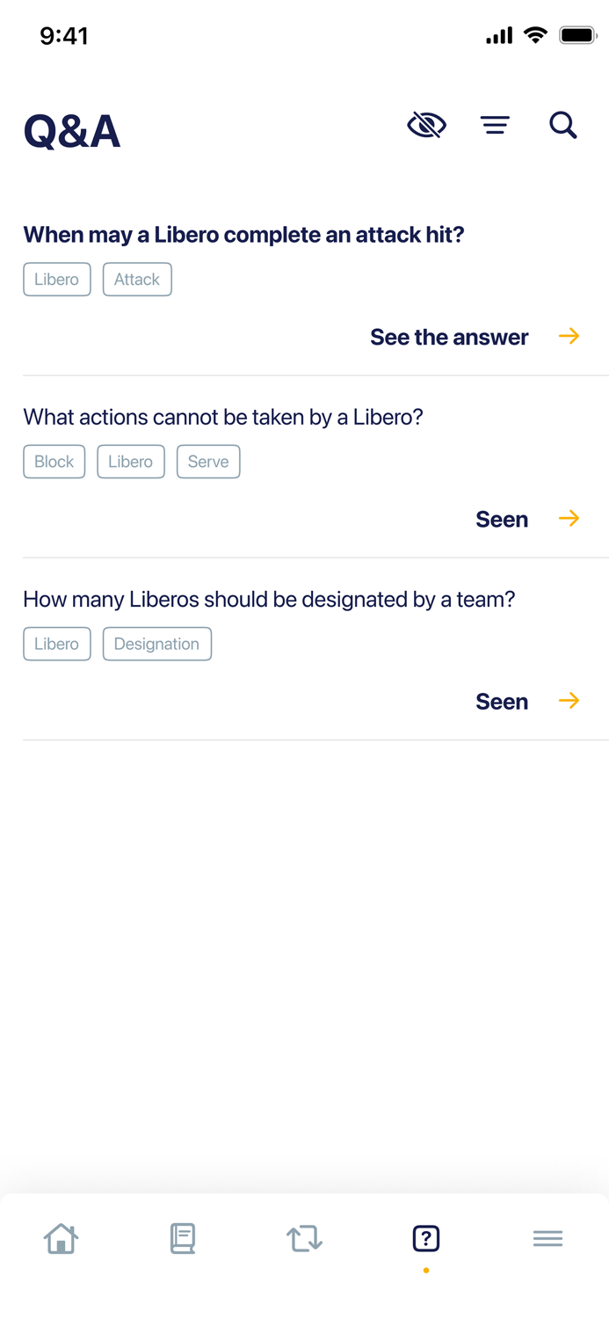Viewport: 609px width, 1319px height.
Task: Toggle the Serve tag filter
Action: [208, 461]
